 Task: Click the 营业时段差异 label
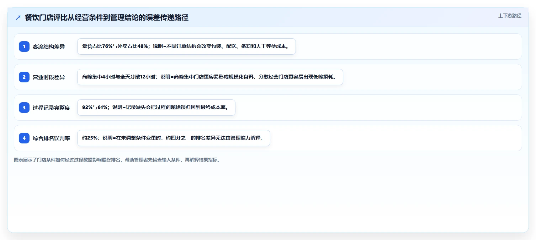click(49, 77)
